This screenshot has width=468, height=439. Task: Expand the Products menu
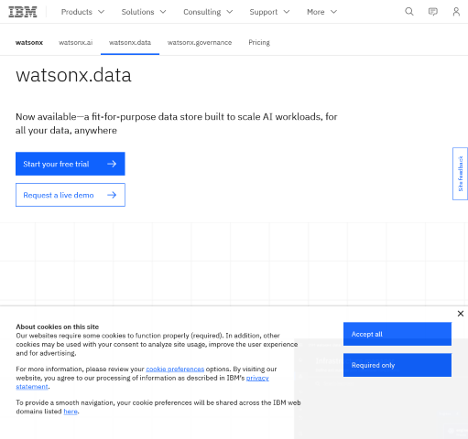tap(82, 12)
